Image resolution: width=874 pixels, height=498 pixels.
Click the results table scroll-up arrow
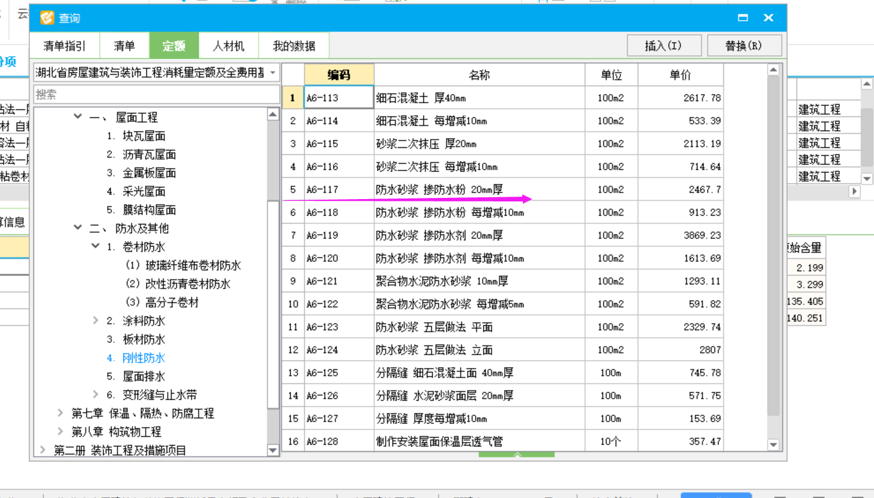pyautogui.click(x=773, y=70)
